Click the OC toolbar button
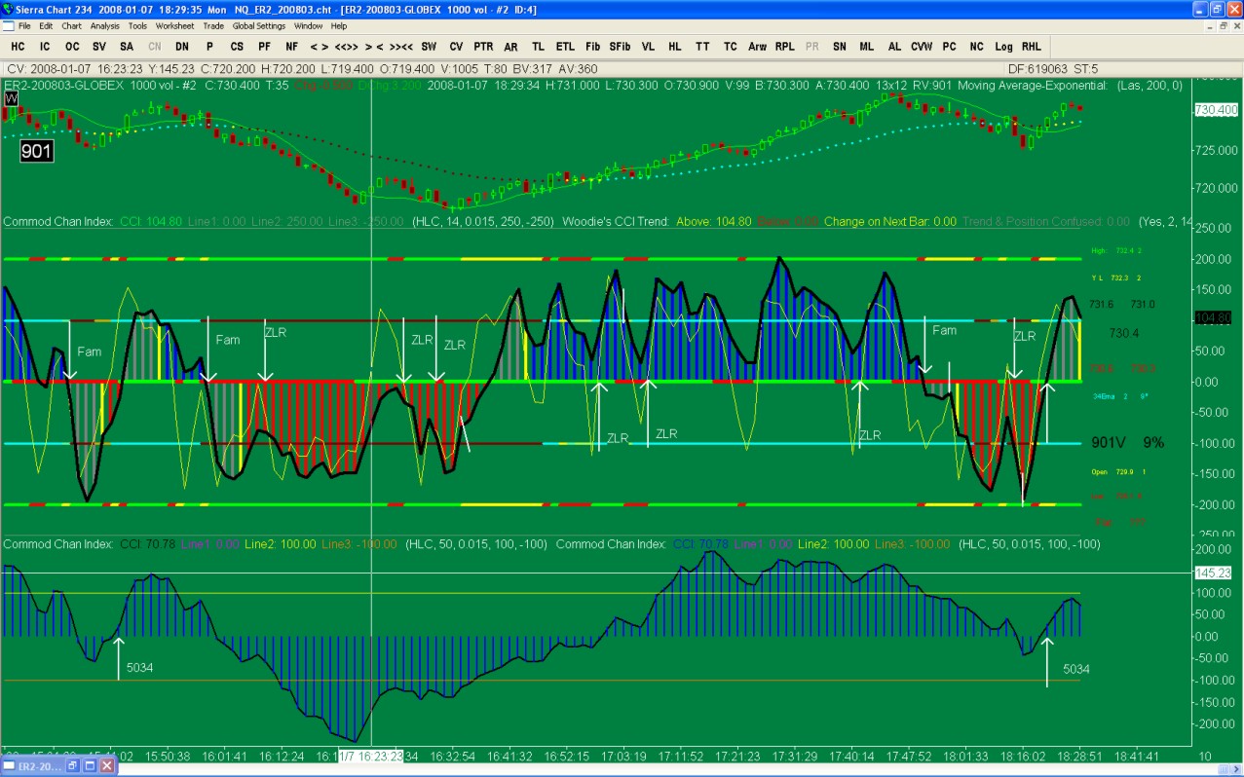Image resolution: width=1244 pixels, height=777 pixels. pyautogui.click(x=72, y=47)
